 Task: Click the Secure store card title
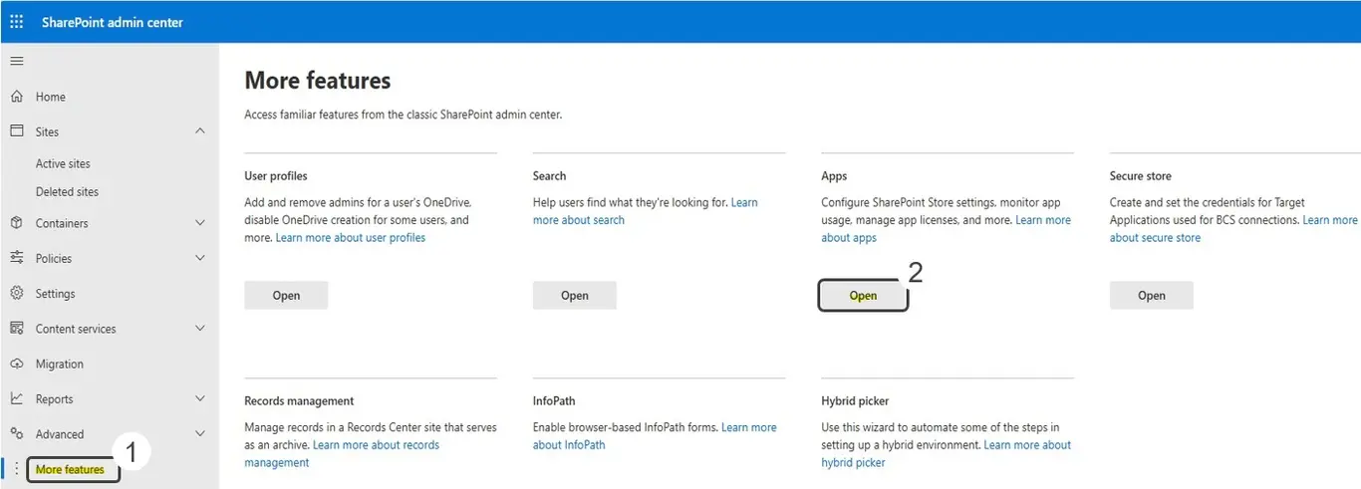point(1141,176)
